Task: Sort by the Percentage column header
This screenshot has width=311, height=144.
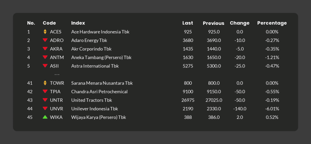Action: [x=272, y=23]
